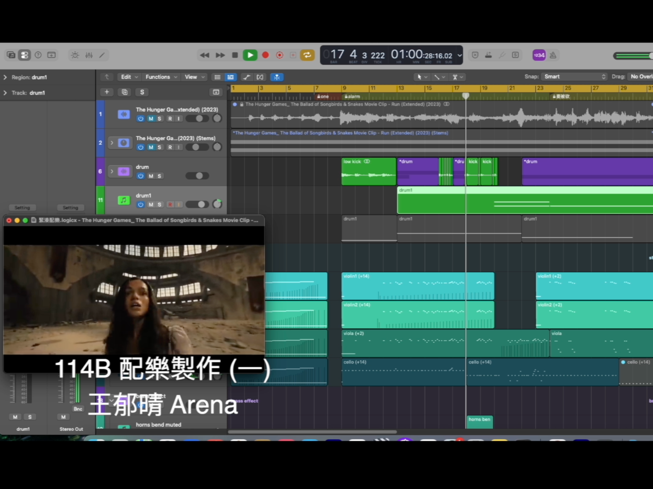Viewport: 653px width, 489px height.
Task: Open the Snap mode Smart dropdown
Action: point(574,77)
